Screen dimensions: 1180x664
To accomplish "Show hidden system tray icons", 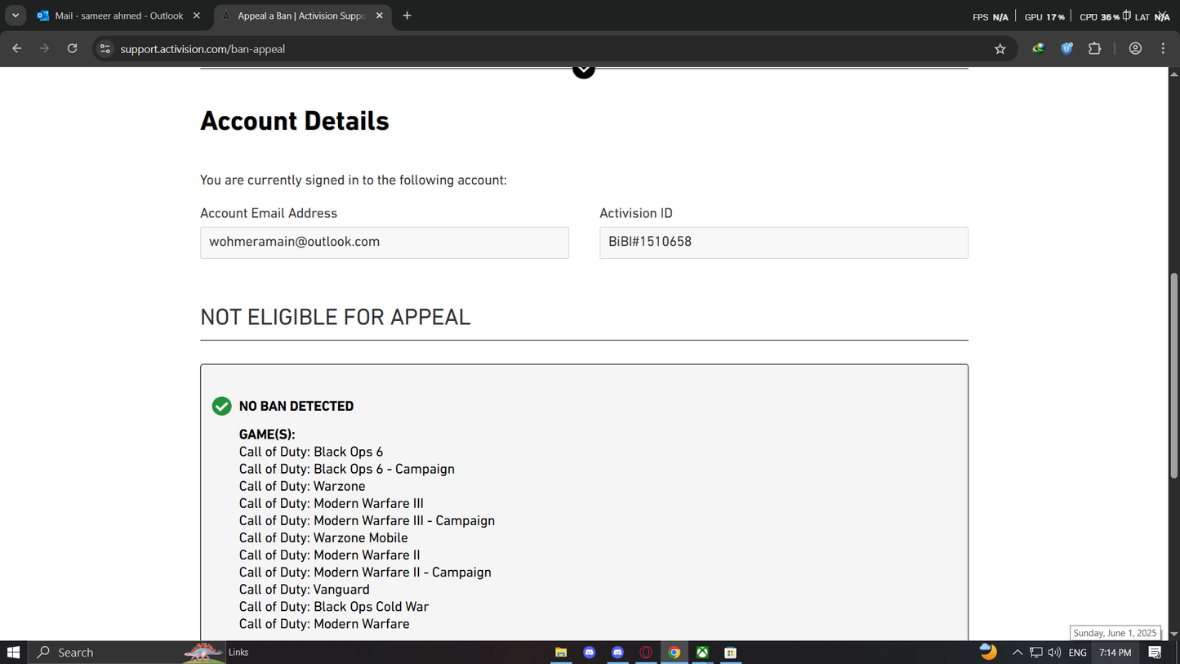I will [x=1017, y=653].
